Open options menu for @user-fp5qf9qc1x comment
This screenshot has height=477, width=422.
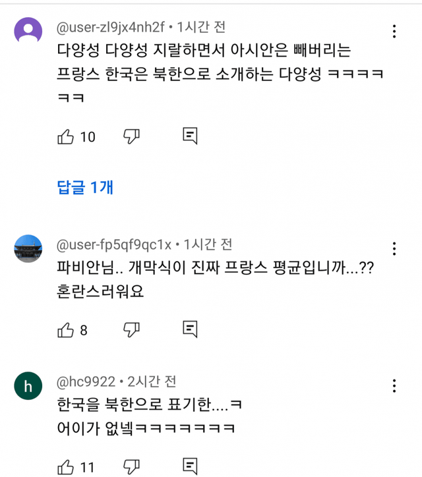tap(394, 248)
